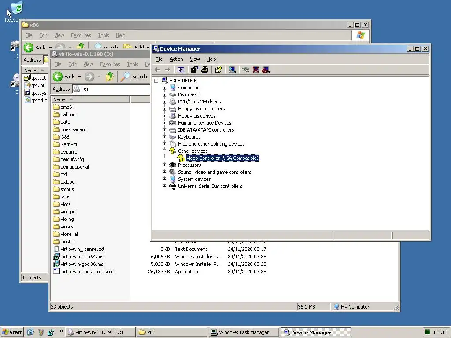Select IDE ATA/ATAPI controllers entry

click(206, 130)
